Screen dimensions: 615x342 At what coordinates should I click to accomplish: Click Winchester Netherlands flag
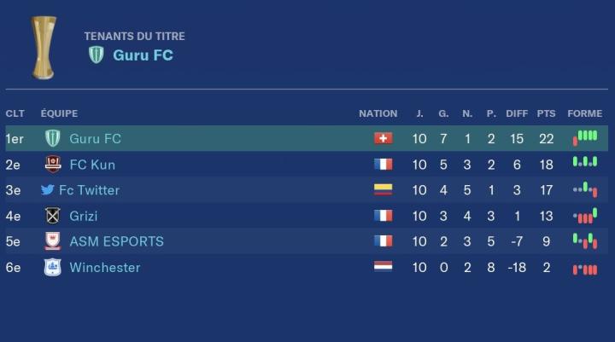coord(383,268)
